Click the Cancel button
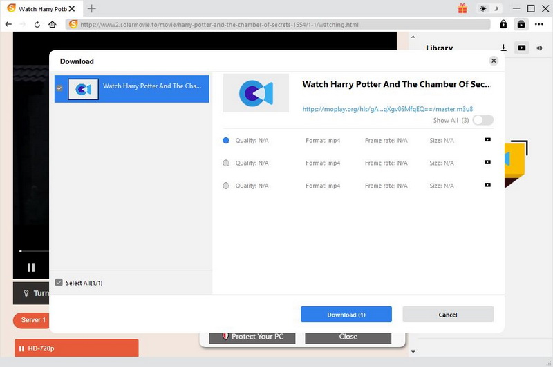This screenshot has height=367, width=553. pos(448,314)
